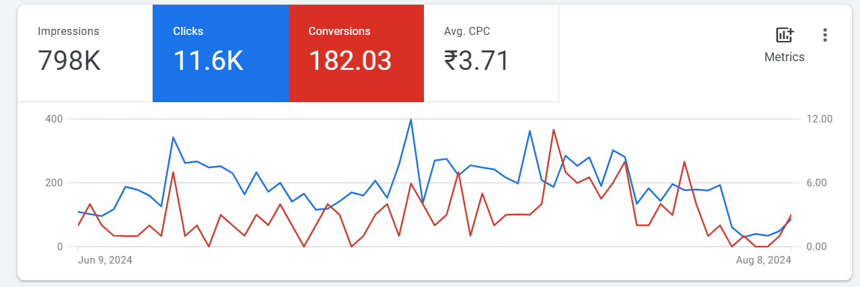Toggle the blue Clicks metric card
The width and height of the screenshot is (860, 287).
point(221,53)
